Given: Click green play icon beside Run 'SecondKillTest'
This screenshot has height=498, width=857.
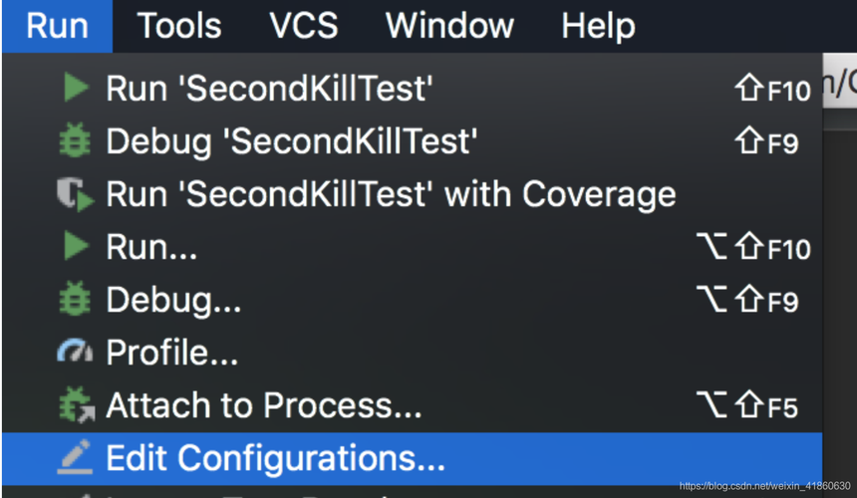Looking at the screenshot, I should 76,88.
